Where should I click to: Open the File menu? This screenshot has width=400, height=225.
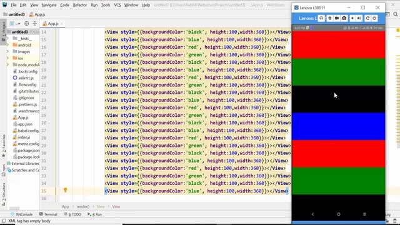click(x=13, y=5)
